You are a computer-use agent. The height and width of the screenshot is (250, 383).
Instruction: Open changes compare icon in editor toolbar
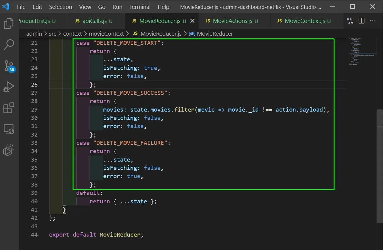(350, 21)
